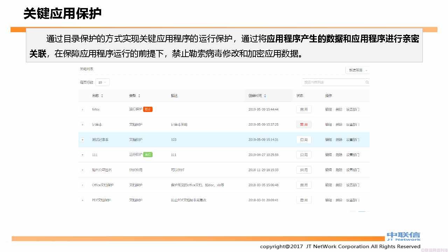Screen dimensions: 448x252
Task: Toggle 启用 status for policy 111
Action: [x=304, y=155]
